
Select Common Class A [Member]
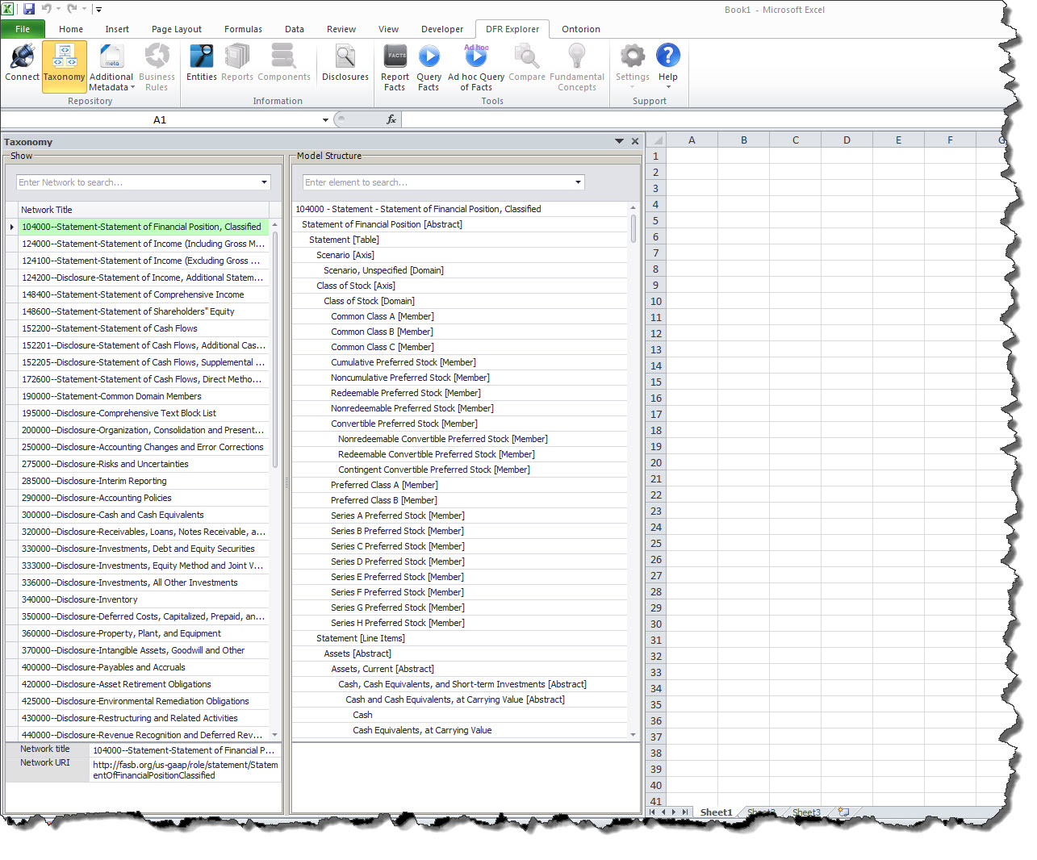[x=383, y=316]
